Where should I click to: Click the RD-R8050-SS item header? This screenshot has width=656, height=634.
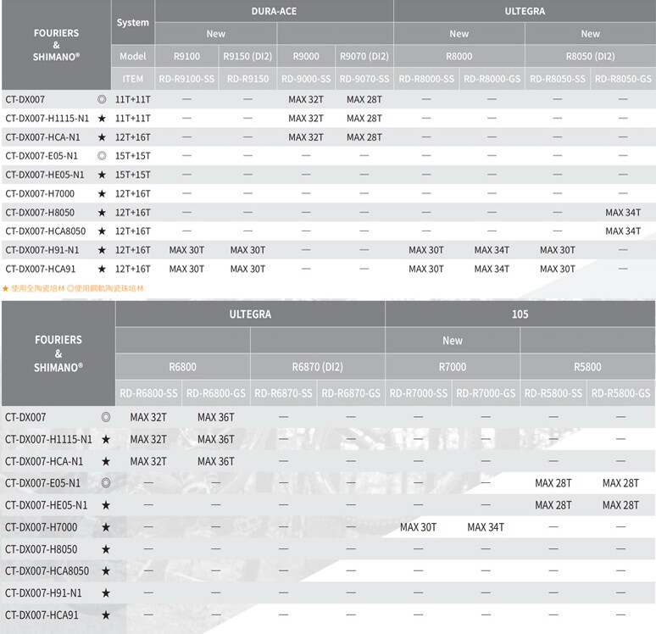pos(558,79)
